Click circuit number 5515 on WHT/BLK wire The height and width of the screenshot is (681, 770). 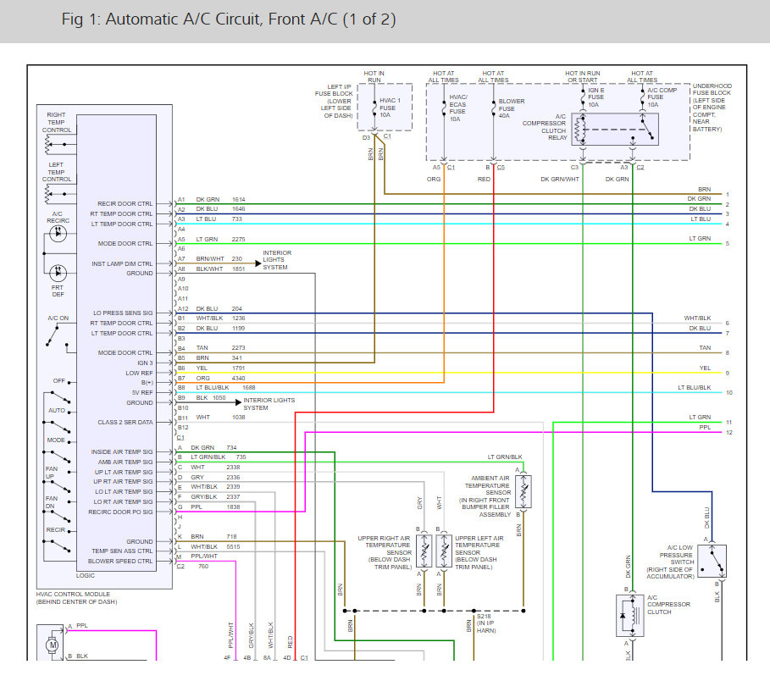(x=233, y=546)
